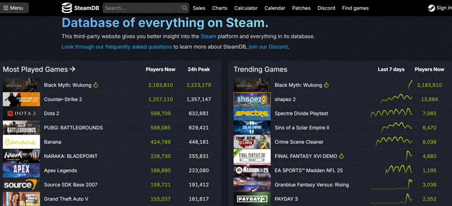Click flame icon beside FINAL FANTASY XVI DEMO
452x206 pixels.
click(x=342, y=156)
